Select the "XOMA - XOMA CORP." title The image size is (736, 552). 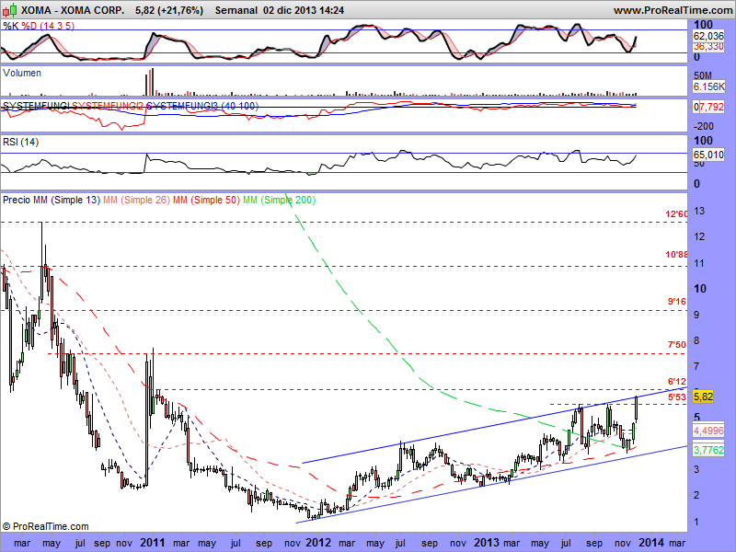(x=73, y=10)
